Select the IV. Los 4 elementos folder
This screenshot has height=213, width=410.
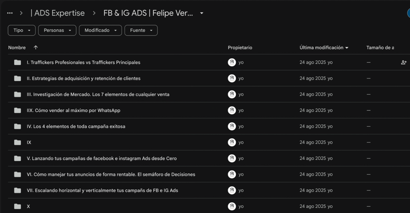pos(76,126)
